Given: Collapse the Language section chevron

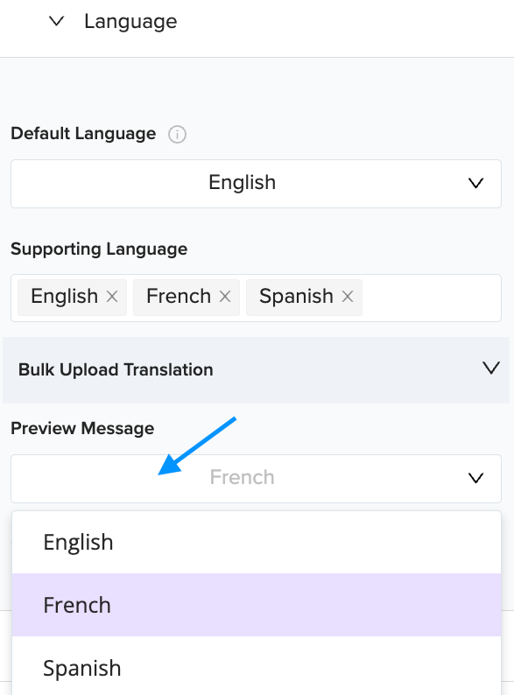Looking at the screenshot, I should pos(56,21).
